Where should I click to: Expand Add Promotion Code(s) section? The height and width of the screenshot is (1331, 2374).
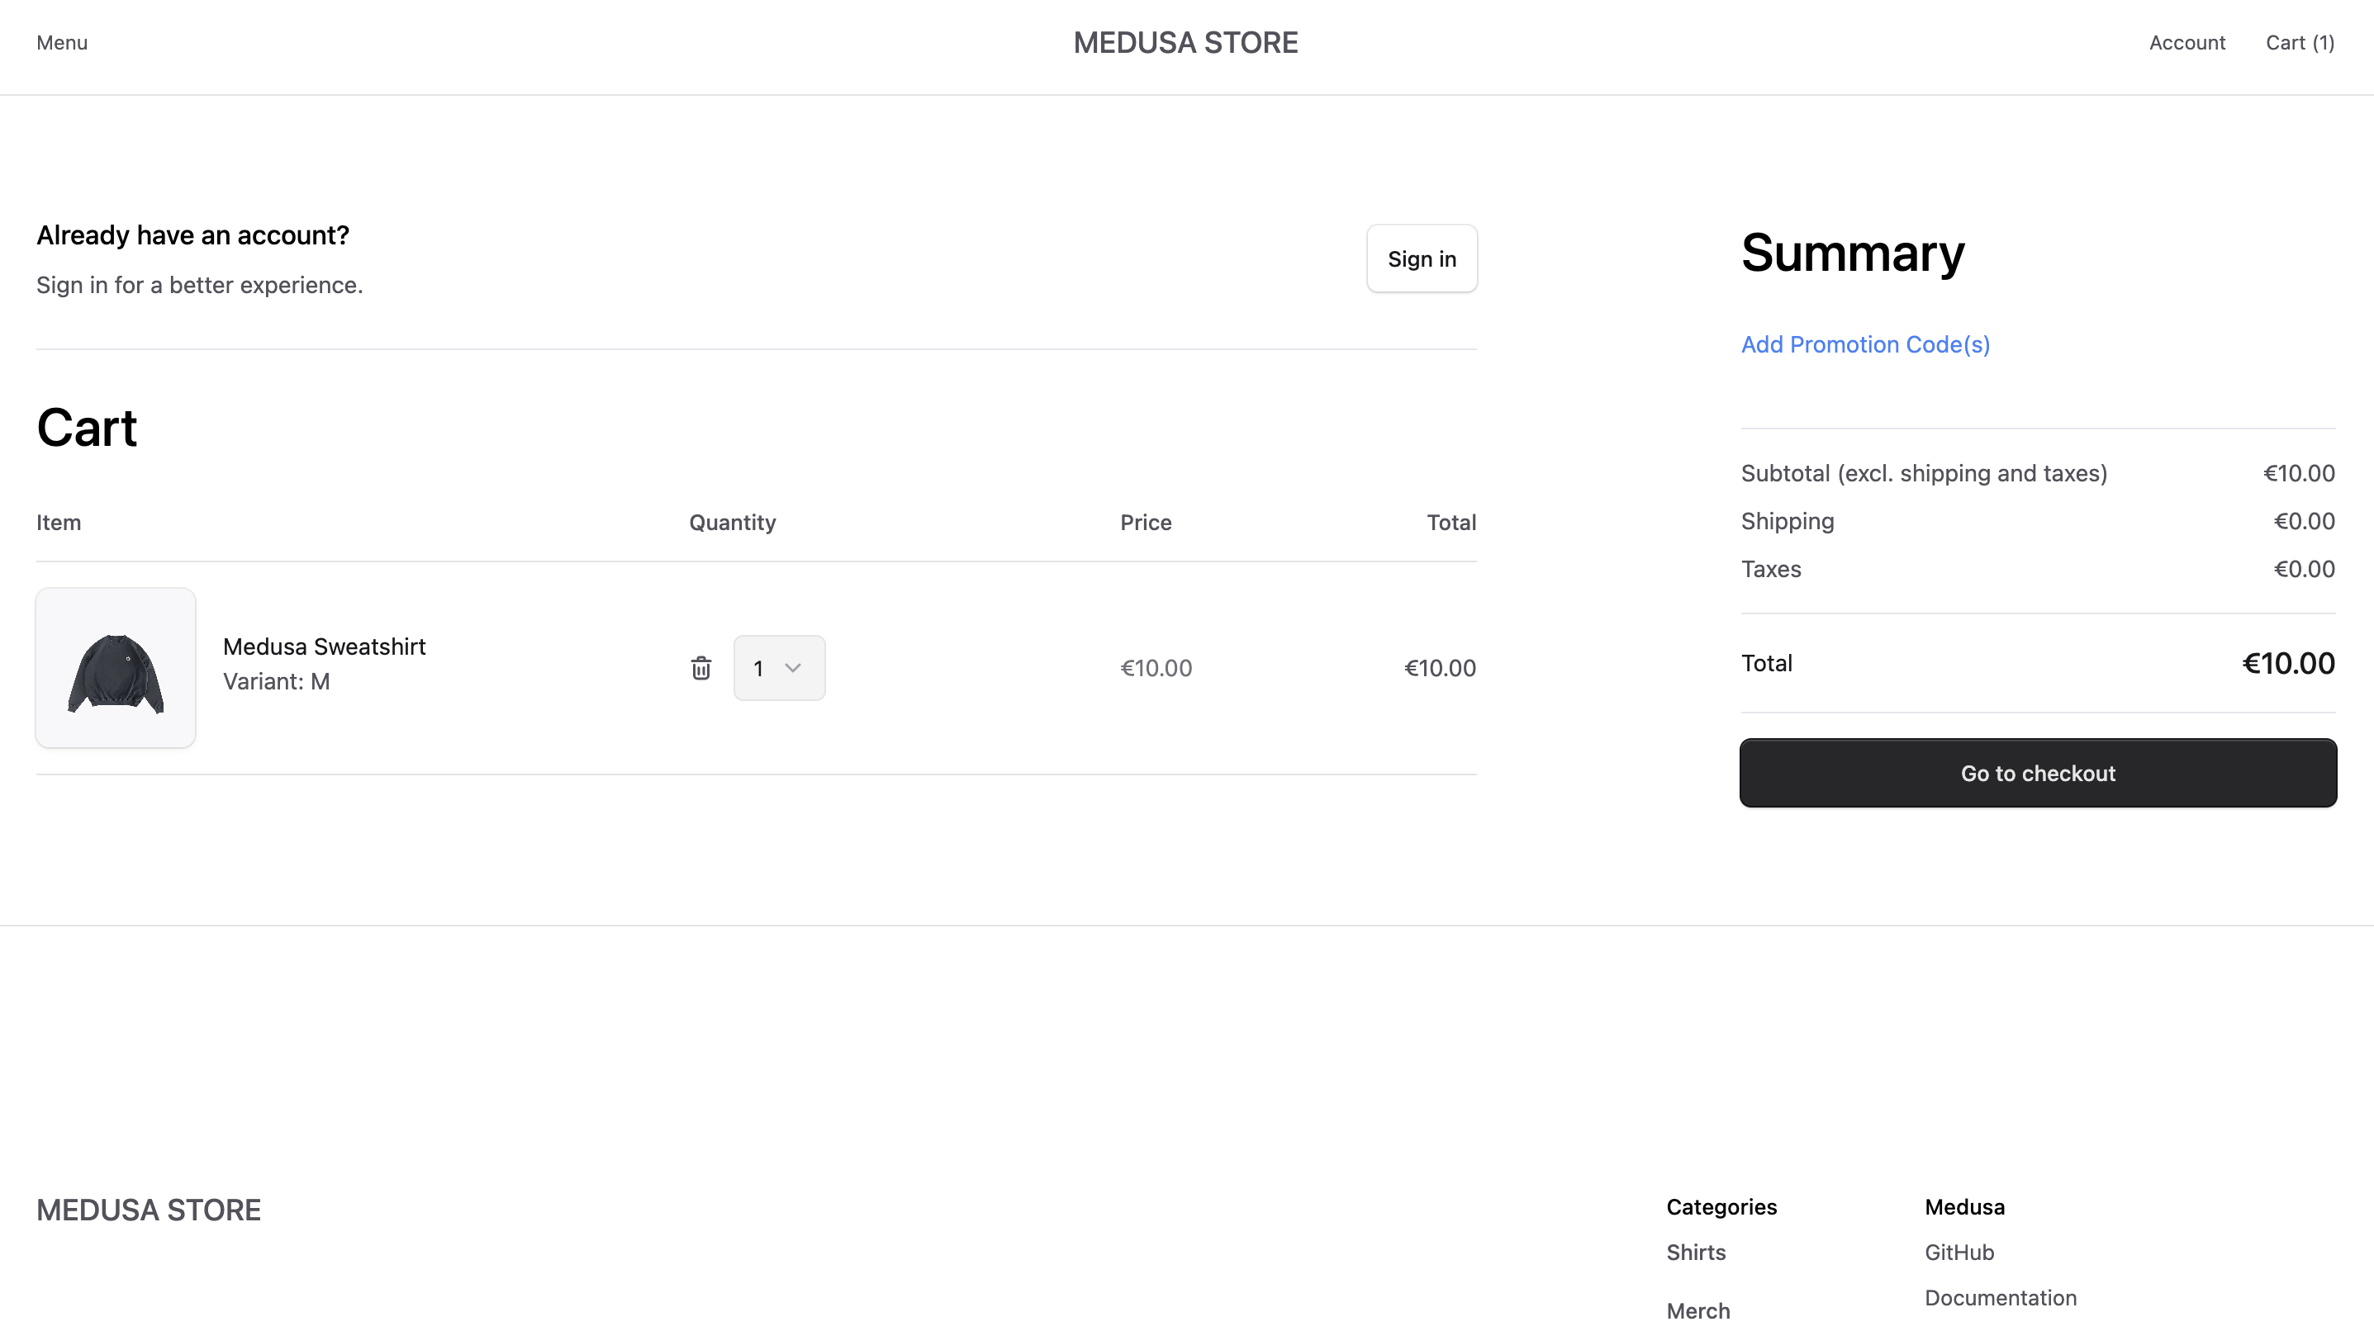click(1864, 344)
